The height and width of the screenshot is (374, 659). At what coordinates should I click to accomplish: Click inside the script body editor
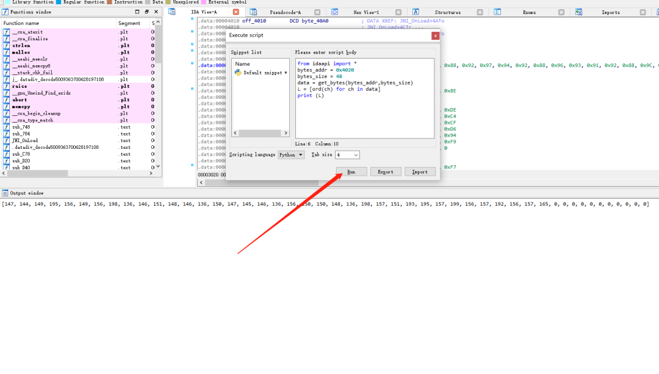(364, 98)
